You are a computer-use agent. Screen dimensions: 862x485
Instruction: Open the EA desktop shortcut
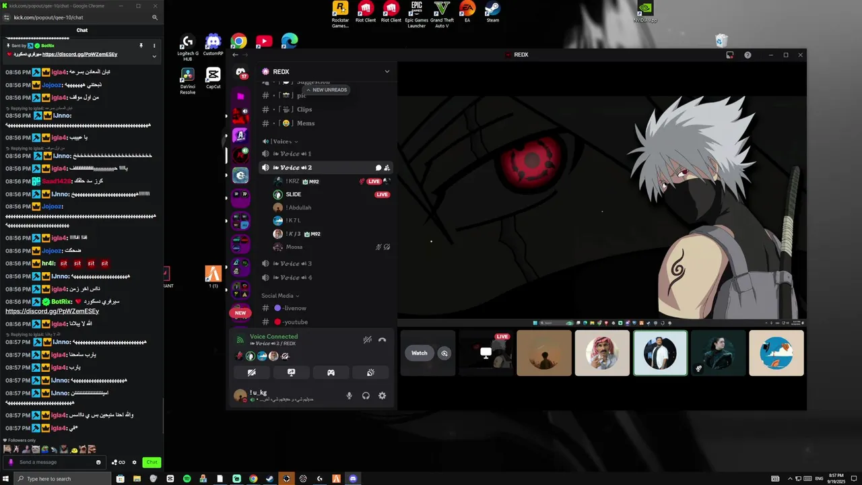pyautogui.click(x=467, y=12)
